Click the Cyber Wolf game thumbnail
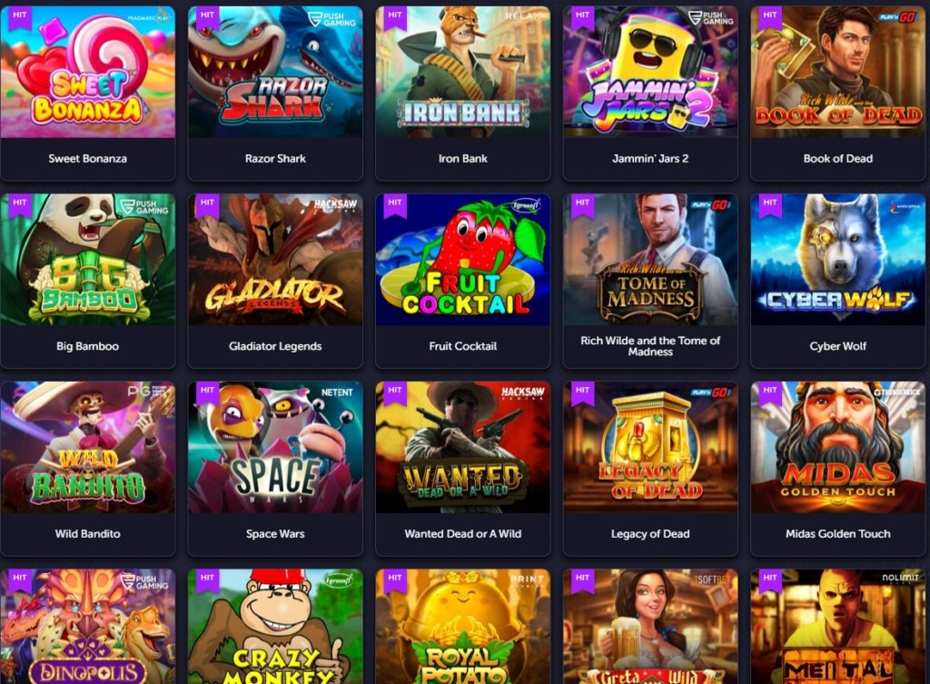930x684 pixels. pos(837,259)
